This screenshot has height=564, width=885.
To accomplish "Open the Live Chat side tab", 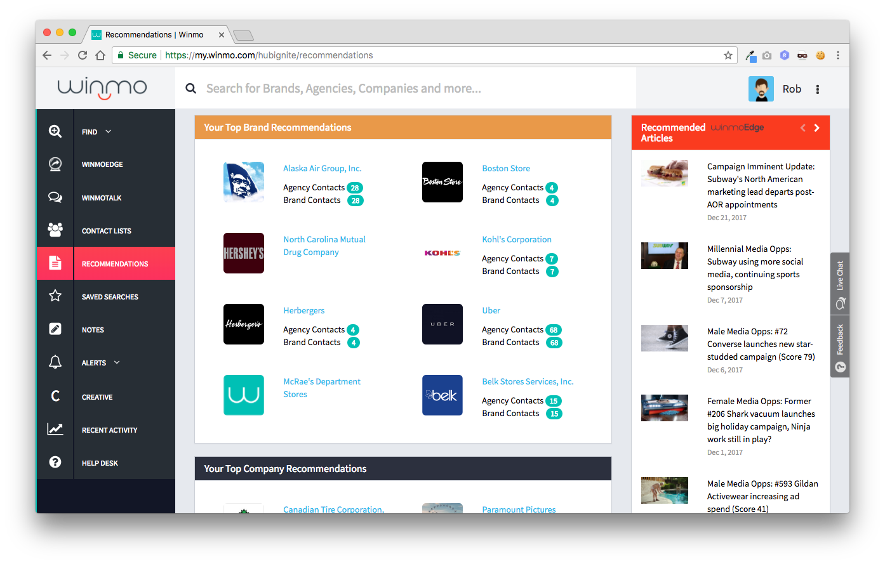I will click(x=840, y=284).
